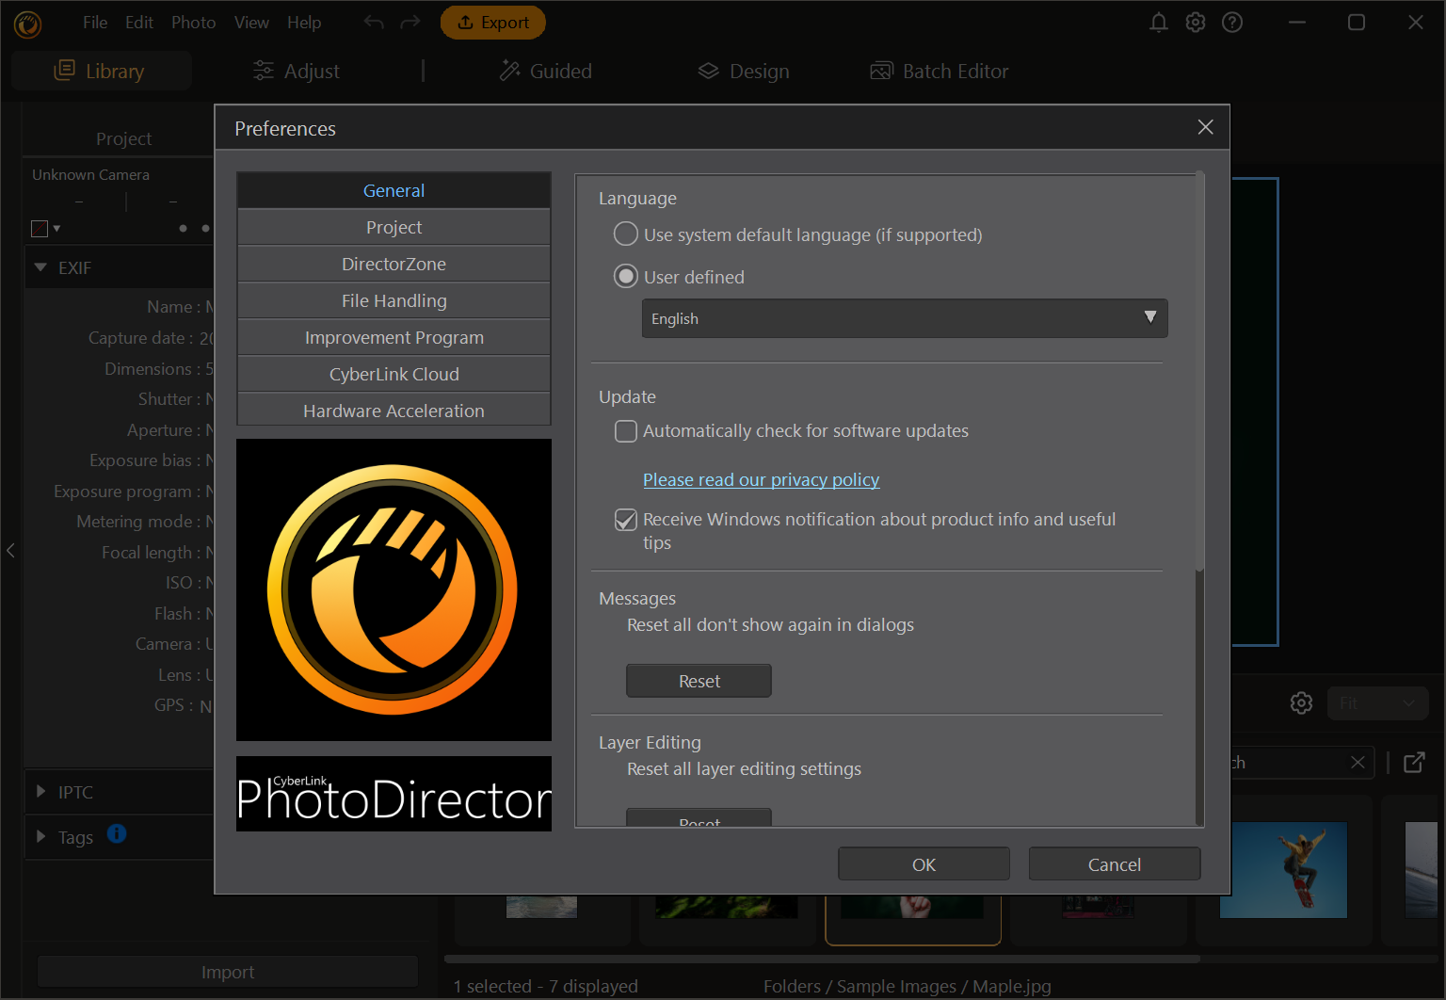The width and height of the screenshot is (1446, 1000).
Task: Expand the IPTC section
Action: (41, 792)
